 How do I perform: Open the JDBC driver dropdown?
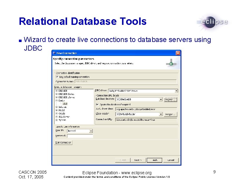(176, 91)
